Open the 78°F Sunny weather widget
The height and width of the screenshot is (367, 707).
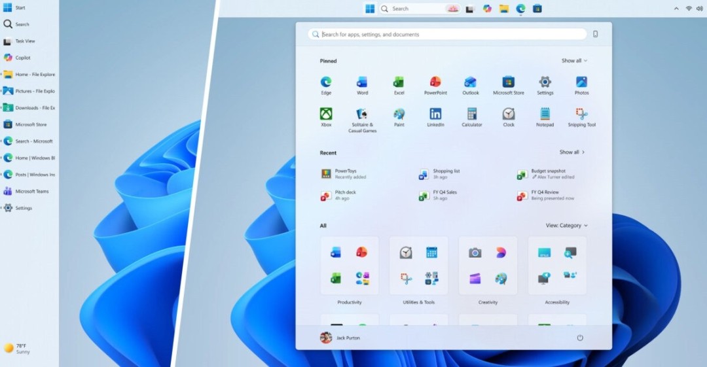(x=17, y=349)
